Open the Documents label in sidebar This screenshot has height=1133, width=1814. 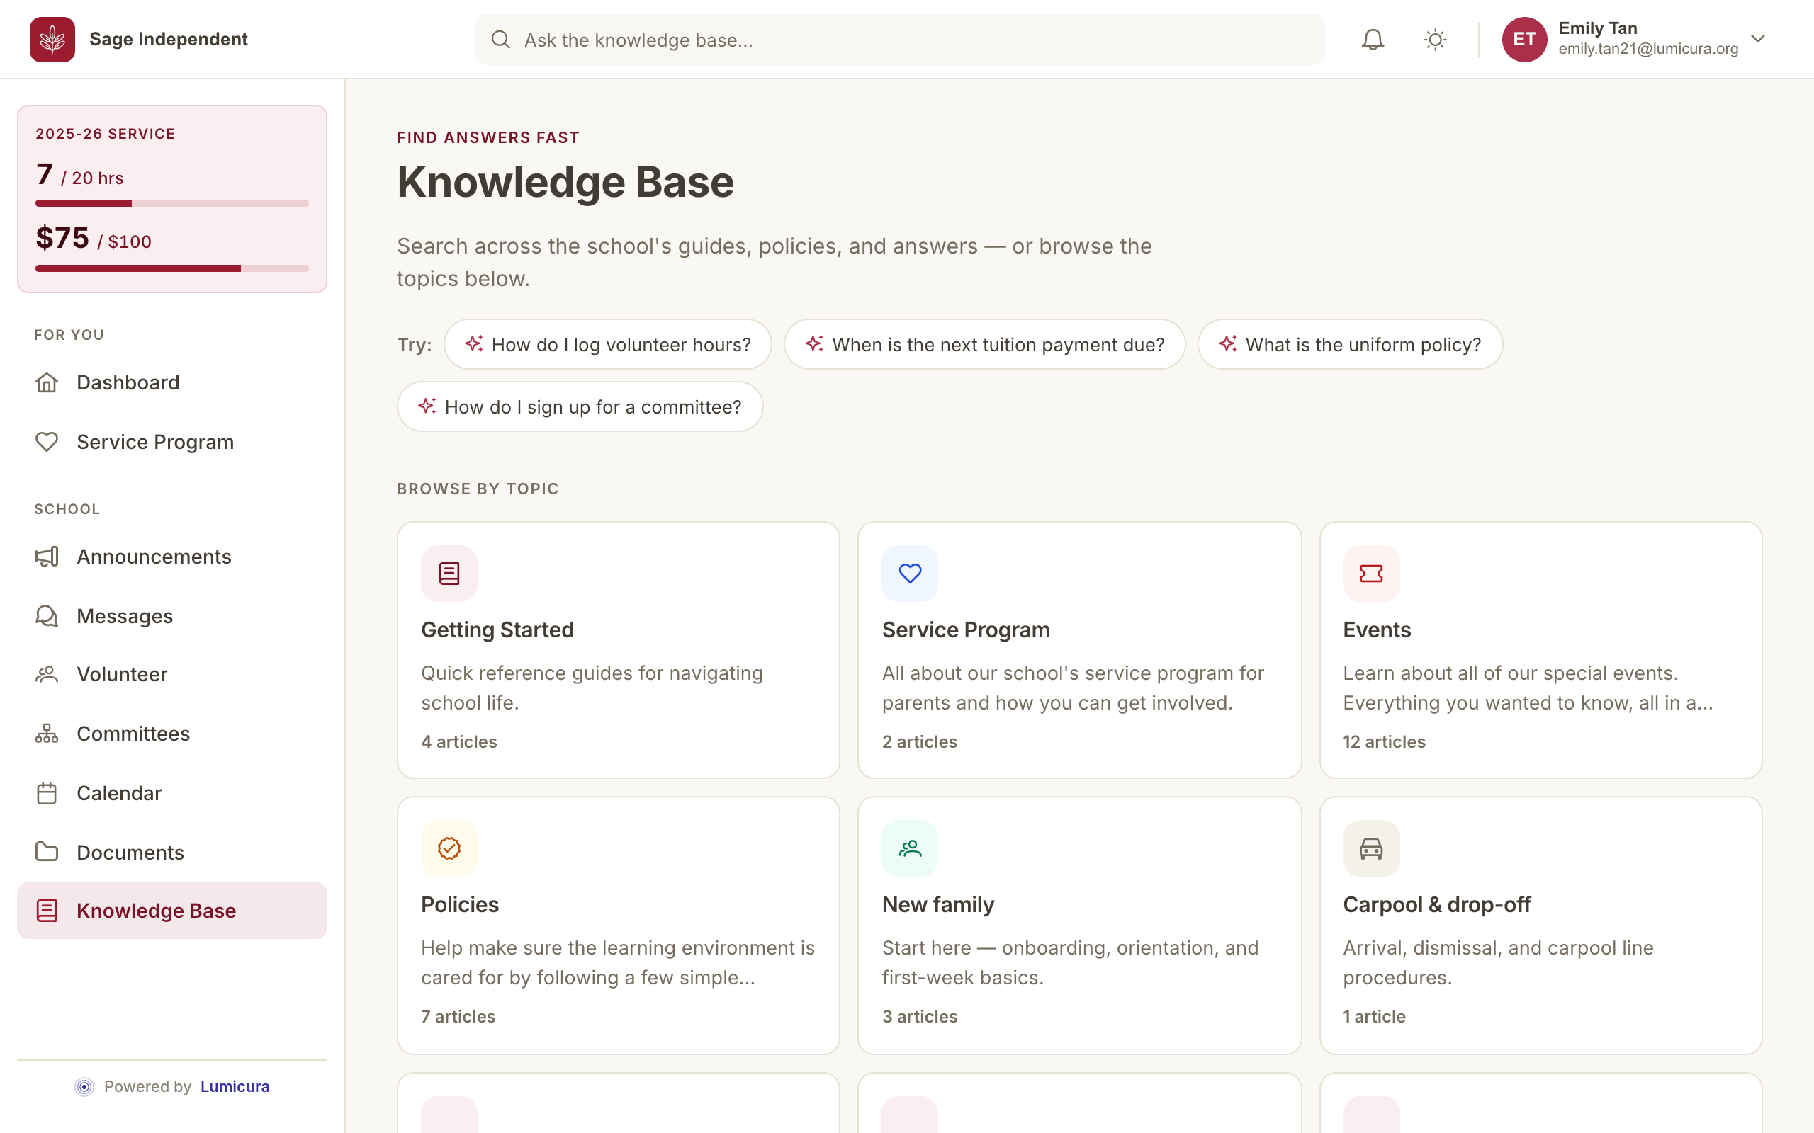pyautogui.click(x=130, y=852)
